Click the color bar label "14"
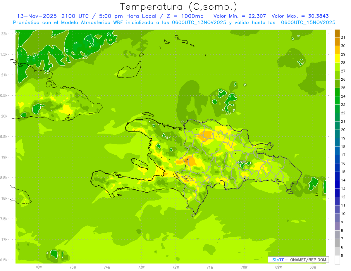 pos(343,180)
